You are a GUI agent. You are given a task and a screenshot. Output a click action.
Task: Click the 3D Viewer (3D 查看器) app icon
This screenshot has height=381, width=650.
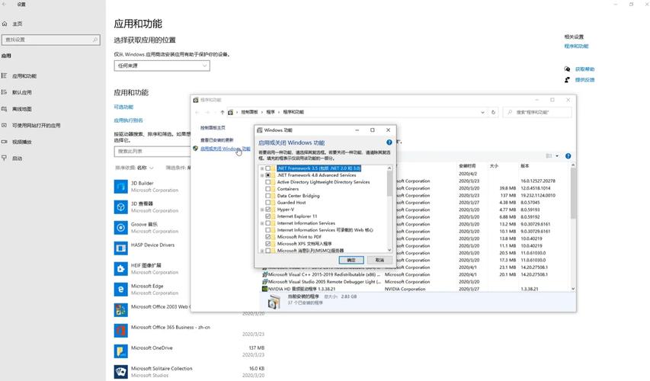pyautogui.click(x=120, y=207)
